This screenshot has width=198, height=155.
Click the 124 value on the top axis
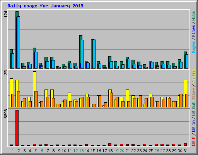pos(6,14)
